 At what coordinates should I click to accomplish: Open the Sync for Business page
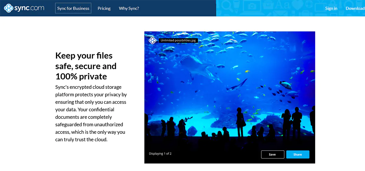click(73, 8)
